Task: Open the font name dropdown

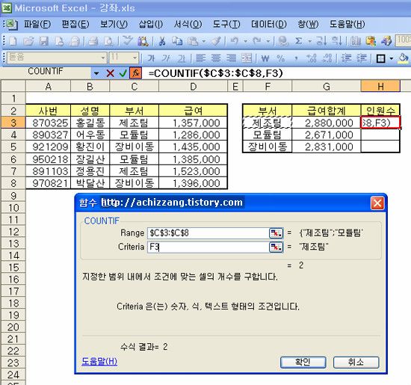Action: coord(104,58)
